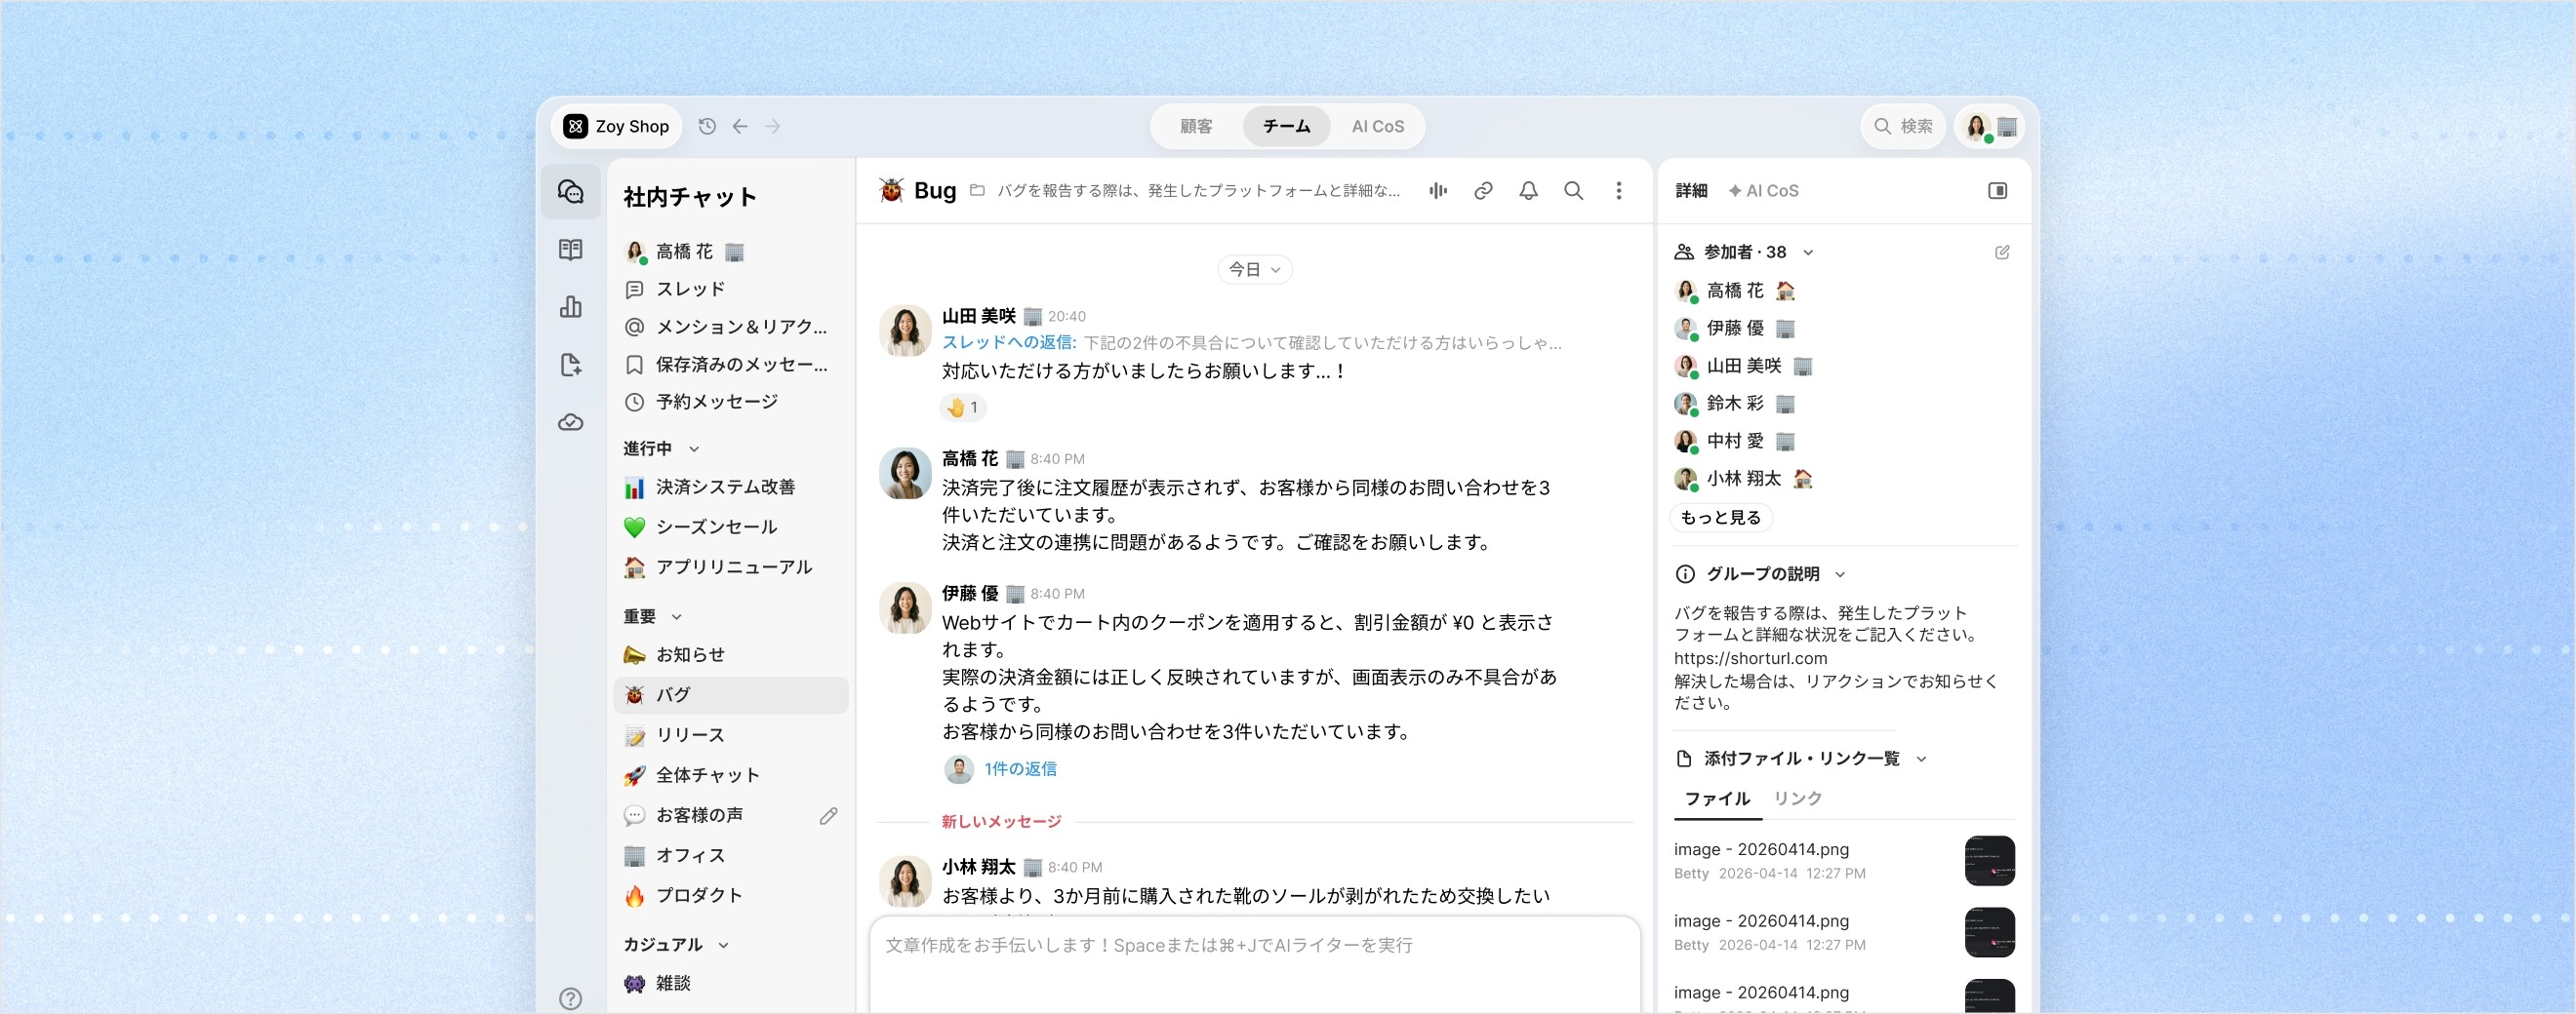Image resolution: width=2576 pixels, height=1014 pixels.
Task: Click the wave reaction with count 1
Action: [963, 408]
